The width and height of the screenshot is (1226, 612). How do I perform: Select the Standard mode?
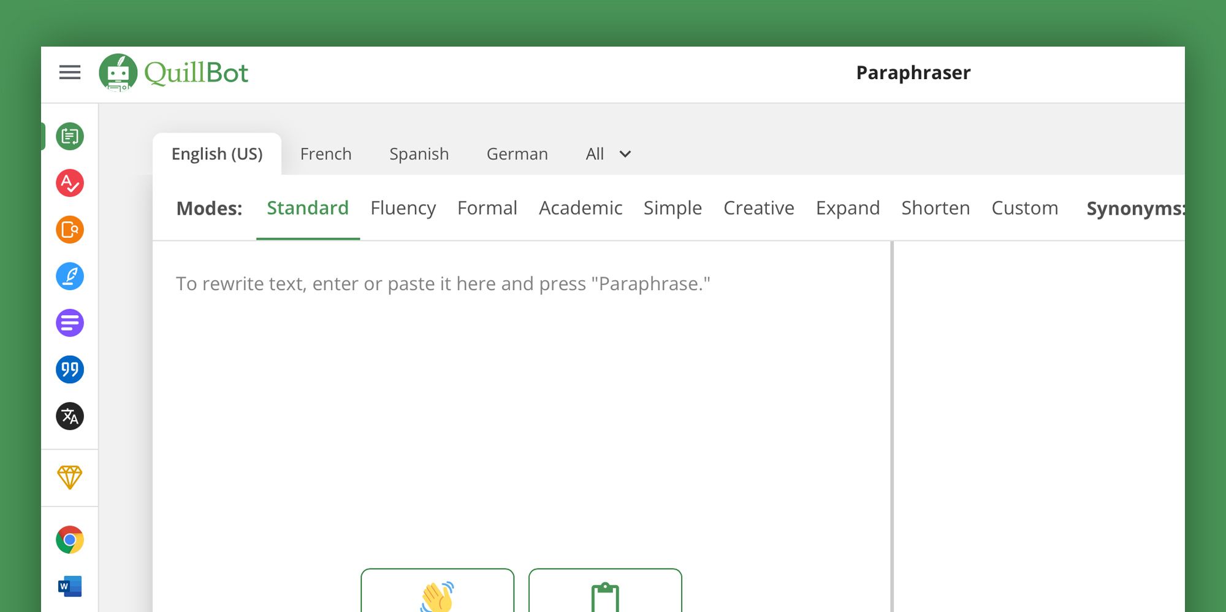pyautogui.click(x=308, y=208)
